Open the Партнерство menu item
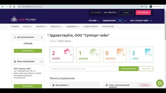The image size is (166, 93). [x=108, y=27]
